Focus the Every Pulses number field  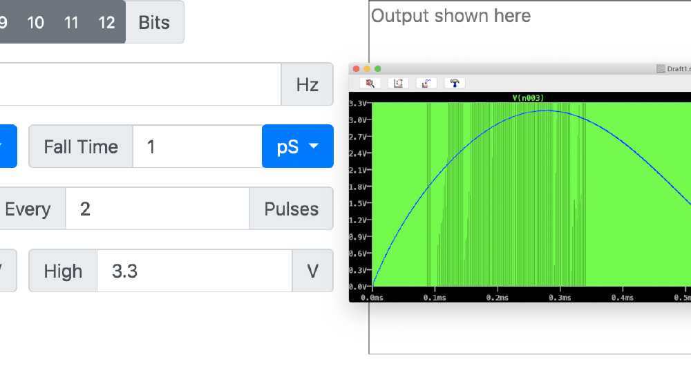tap(157, 209)
